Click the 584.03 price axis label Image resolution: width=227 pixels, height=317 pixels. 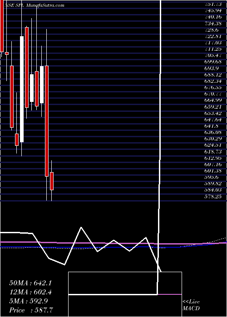tap(213, 190)
